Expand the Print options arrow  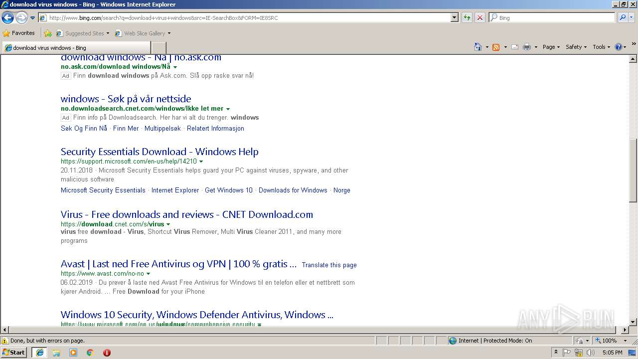[536, 47]
